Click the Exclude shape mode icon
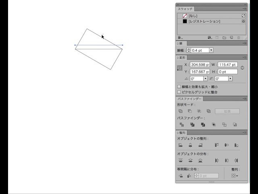 click(x=208, y=111)
